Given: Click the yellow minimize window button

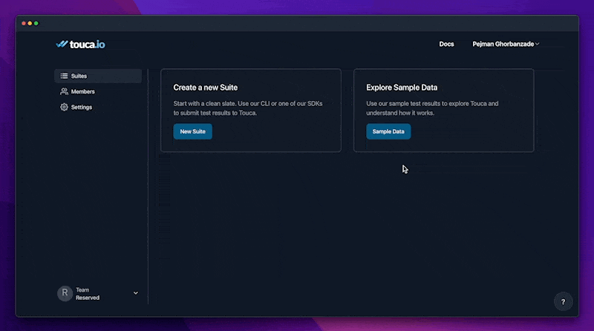Looking at the screenshot, I should click(x=30, y=24).
